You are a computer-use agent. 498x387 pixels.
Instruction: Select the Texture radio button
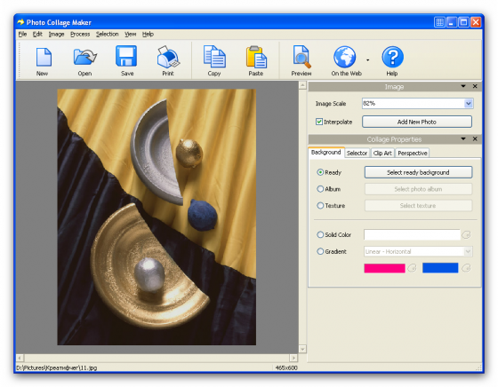coord(320,205)
